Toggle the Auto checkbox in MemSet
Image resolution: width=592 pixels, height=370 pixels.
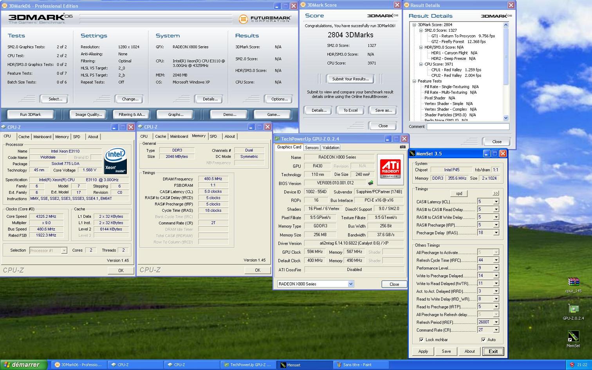483,339
